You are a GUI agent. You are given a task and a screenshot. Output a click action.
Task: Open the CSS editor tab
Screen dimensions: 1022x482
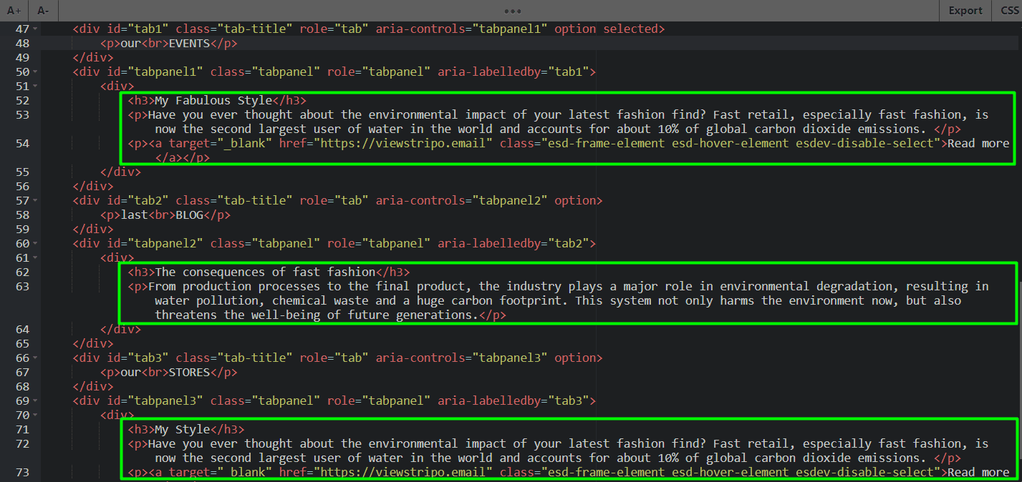coord(1011,11)
